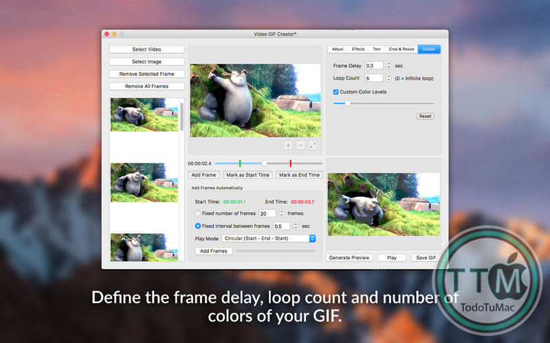Click the Add Frames button
The height and width of the screenshot is (343, 550).
pos(214,251)
